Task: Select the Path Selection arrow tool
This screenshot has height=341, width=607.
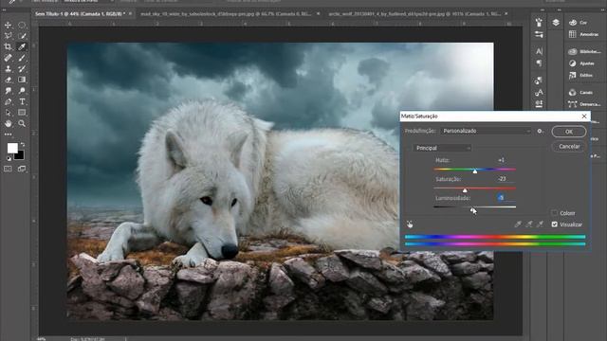Action: coord(8,113)
